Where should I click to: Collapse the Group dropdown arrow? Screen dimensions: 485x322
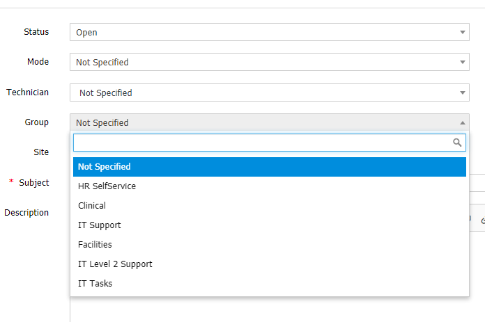pyautogui.click(x=462, y=122)
